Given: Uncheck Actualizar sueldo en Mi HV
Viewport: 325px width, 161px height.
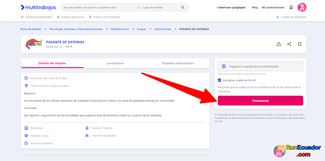Looking at the screenshot, I should [x=220, y=80].
